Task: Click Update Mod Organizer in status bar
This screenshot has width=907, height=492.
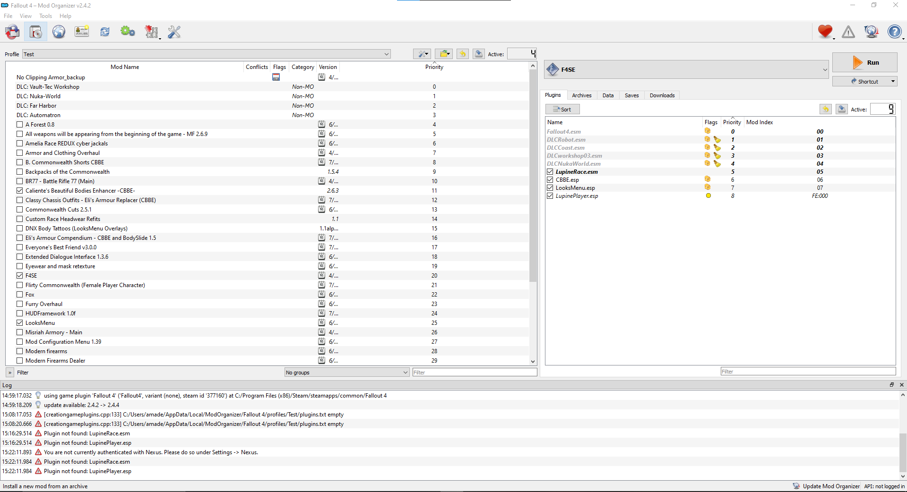Action: coord(831,486)
